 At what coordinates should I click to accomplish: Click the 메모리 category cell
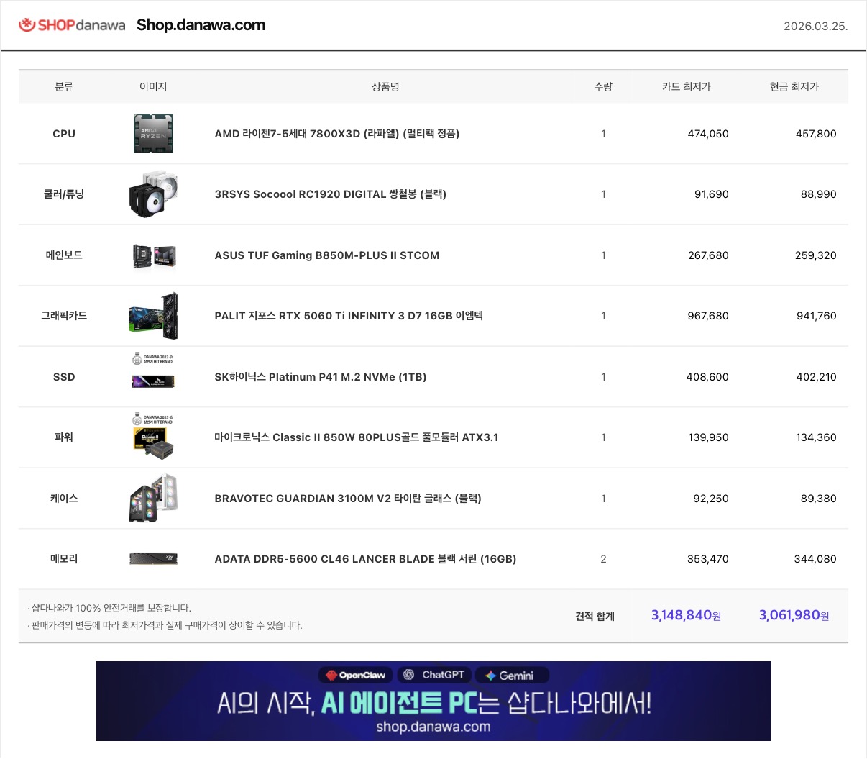click(64, 559)
